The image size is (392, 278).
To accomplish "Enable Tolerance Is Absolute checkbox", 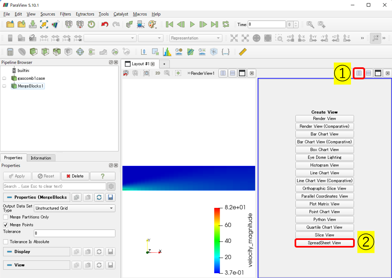I will pyautogui.click(x=6, y=242).
